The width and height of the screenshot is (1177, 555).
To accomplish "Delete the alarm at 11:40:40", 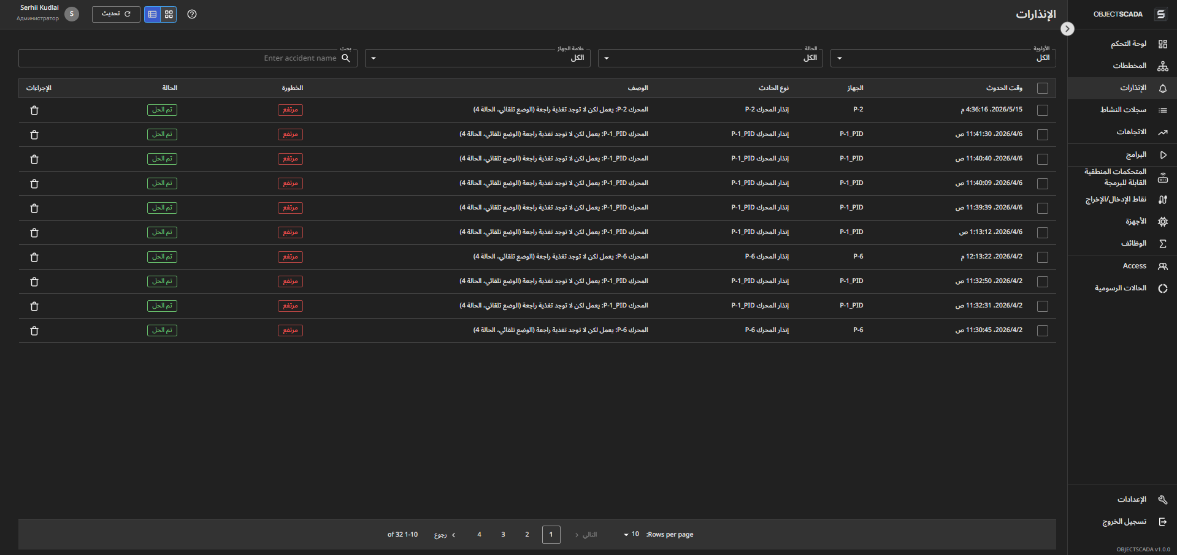I will coord(34,159).
